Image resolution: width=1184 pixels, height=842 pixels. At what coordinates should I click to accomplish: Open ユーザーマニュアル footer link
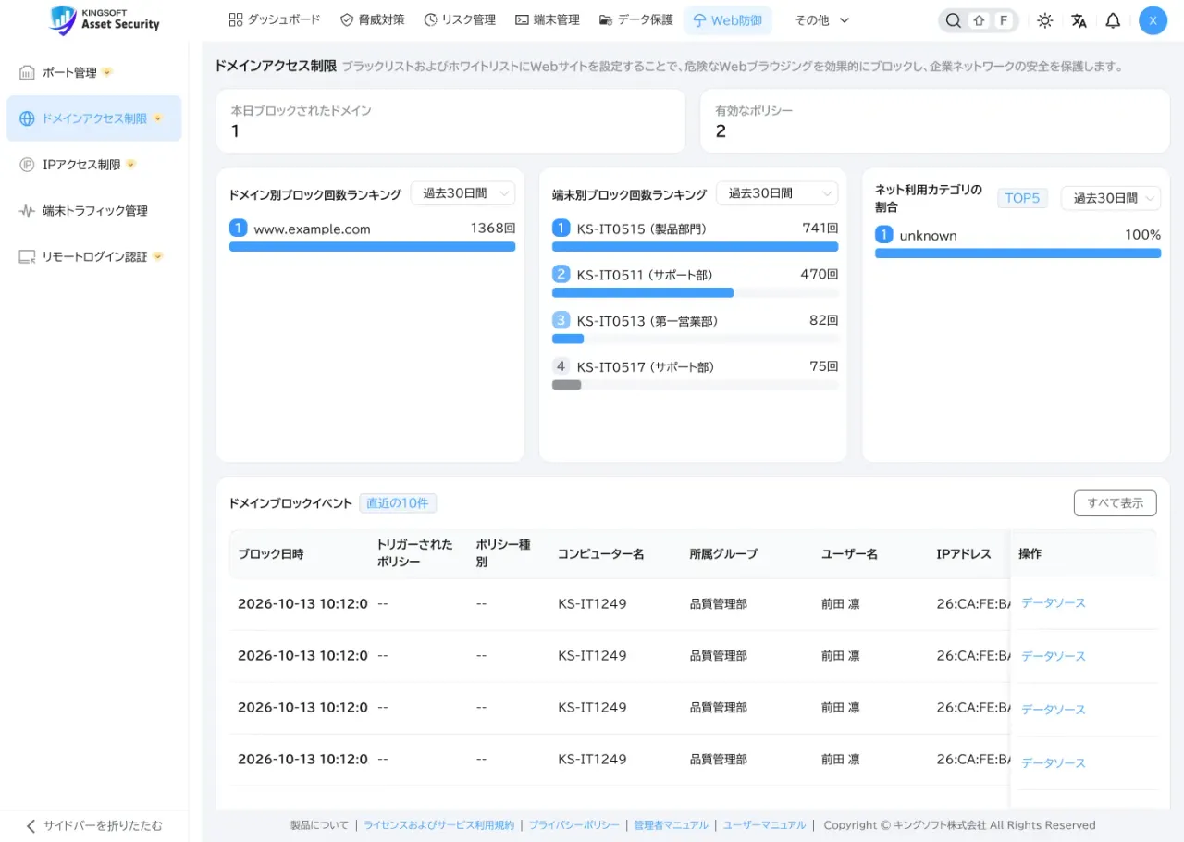pos(764,825)
